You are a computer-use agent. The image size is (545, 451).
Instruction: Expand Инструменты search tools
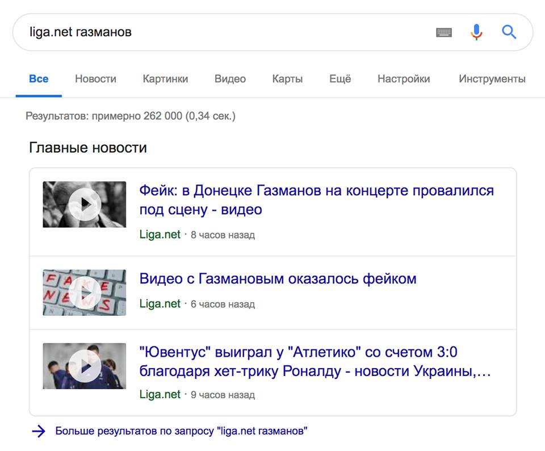pyautogui.click(x=492, y=79)
